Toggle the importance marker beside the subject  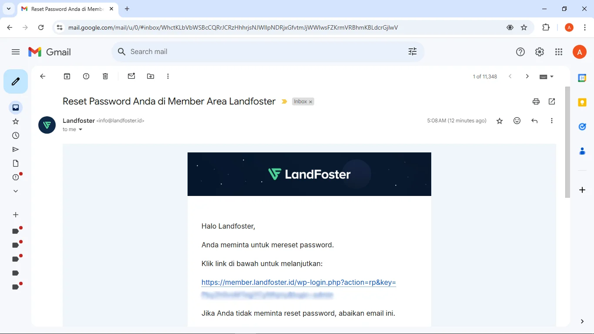pos(284,101)
